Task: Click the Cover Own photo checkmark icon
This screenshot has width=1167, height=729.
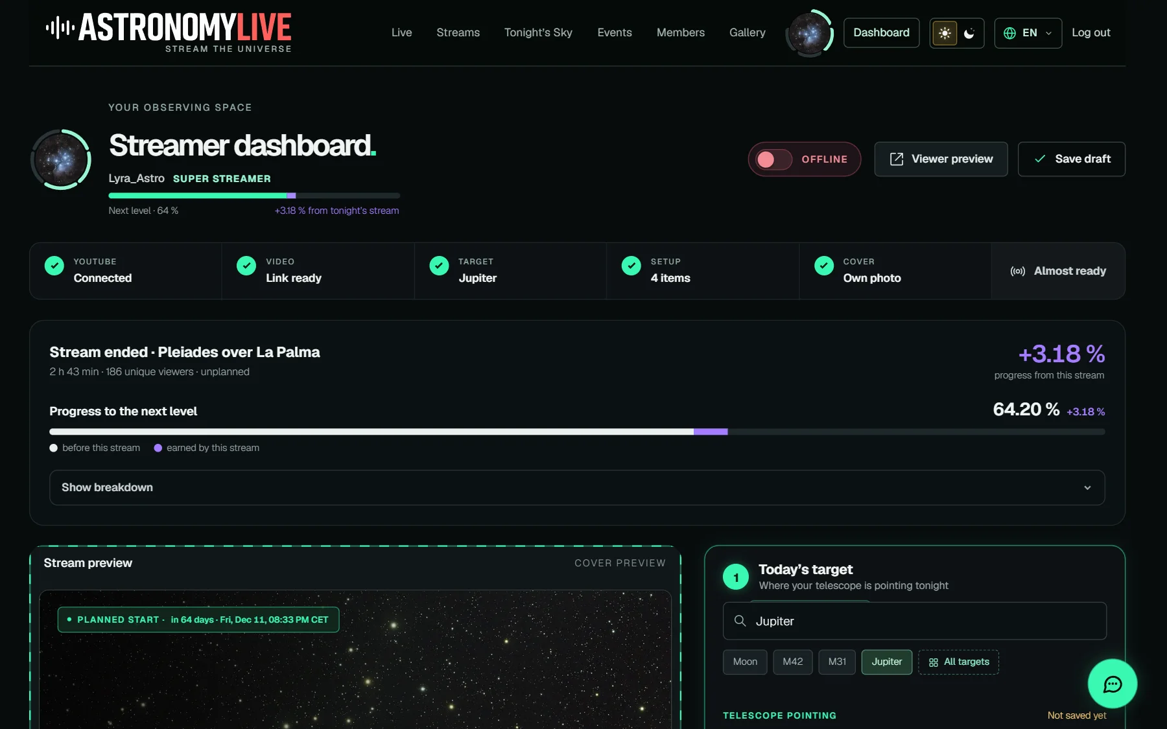Action: (x=824, y=266)
